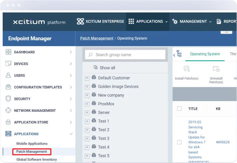Click the device tree hierarchy icon

coord(179,54)
